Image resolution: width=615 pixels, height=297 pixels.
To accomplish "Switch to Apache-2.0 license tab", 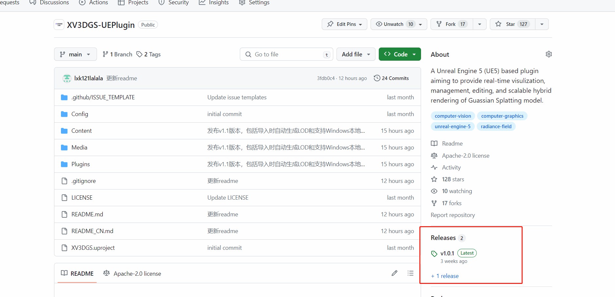I will point(132,273).
